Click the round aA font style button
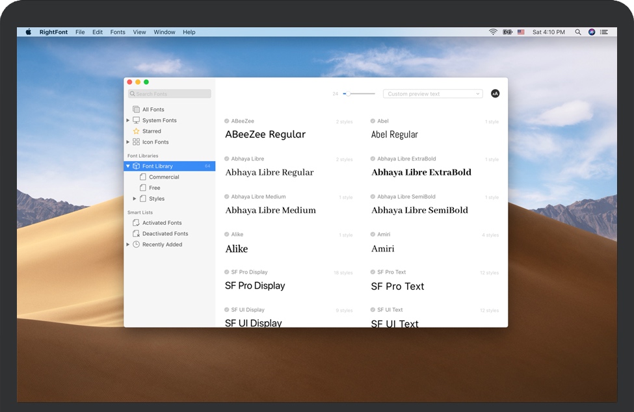Viewport: 634px width, 412px height. coord(495,94)
